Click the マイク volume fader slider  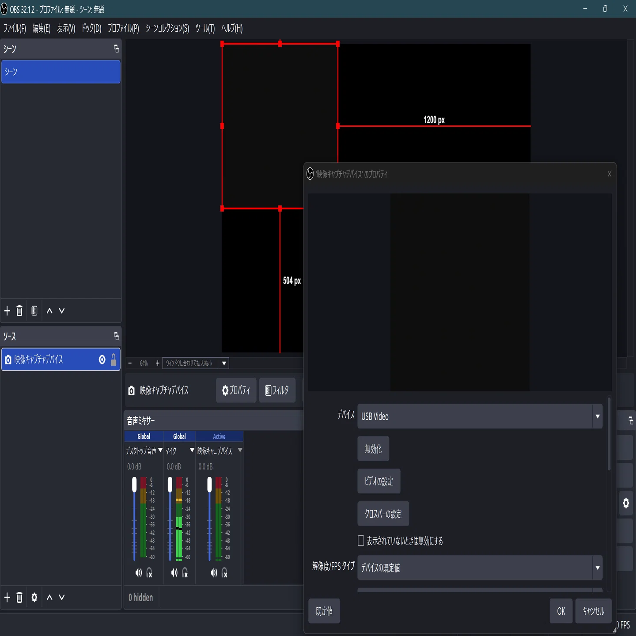[x=170, y=519]
